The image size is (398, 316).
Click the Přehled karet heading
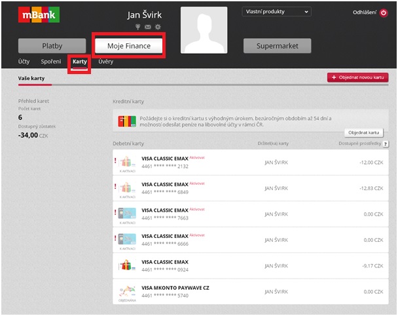pyautogui.click(x=33, y=101)
